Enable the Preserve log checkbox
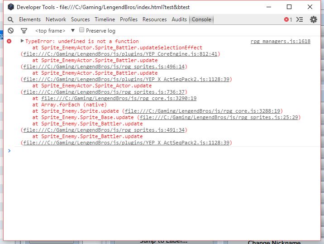 [x=82, y=30]
